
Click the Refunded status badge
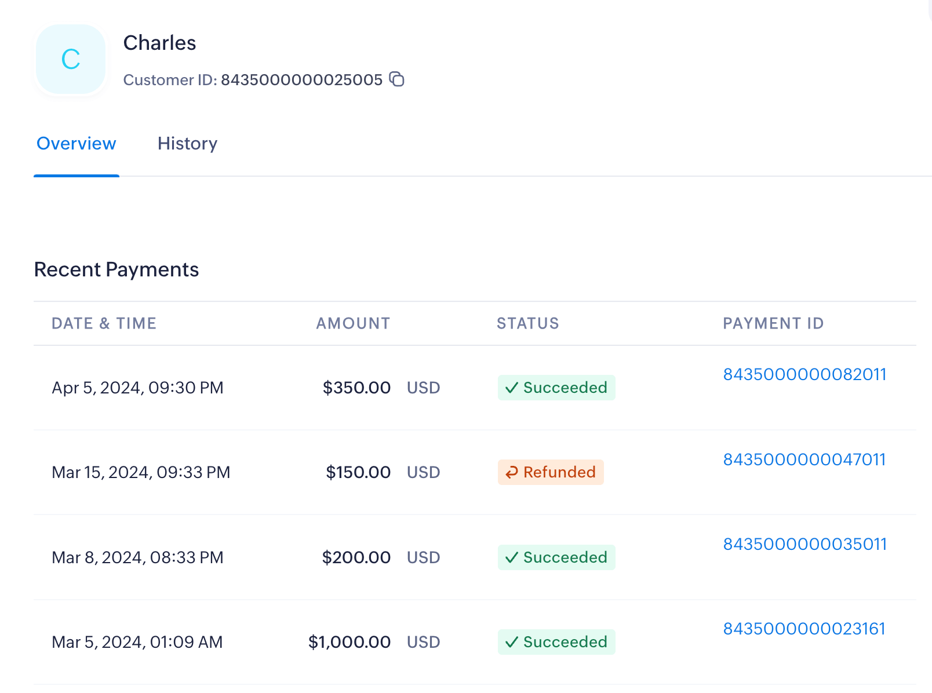pos(551,472)
